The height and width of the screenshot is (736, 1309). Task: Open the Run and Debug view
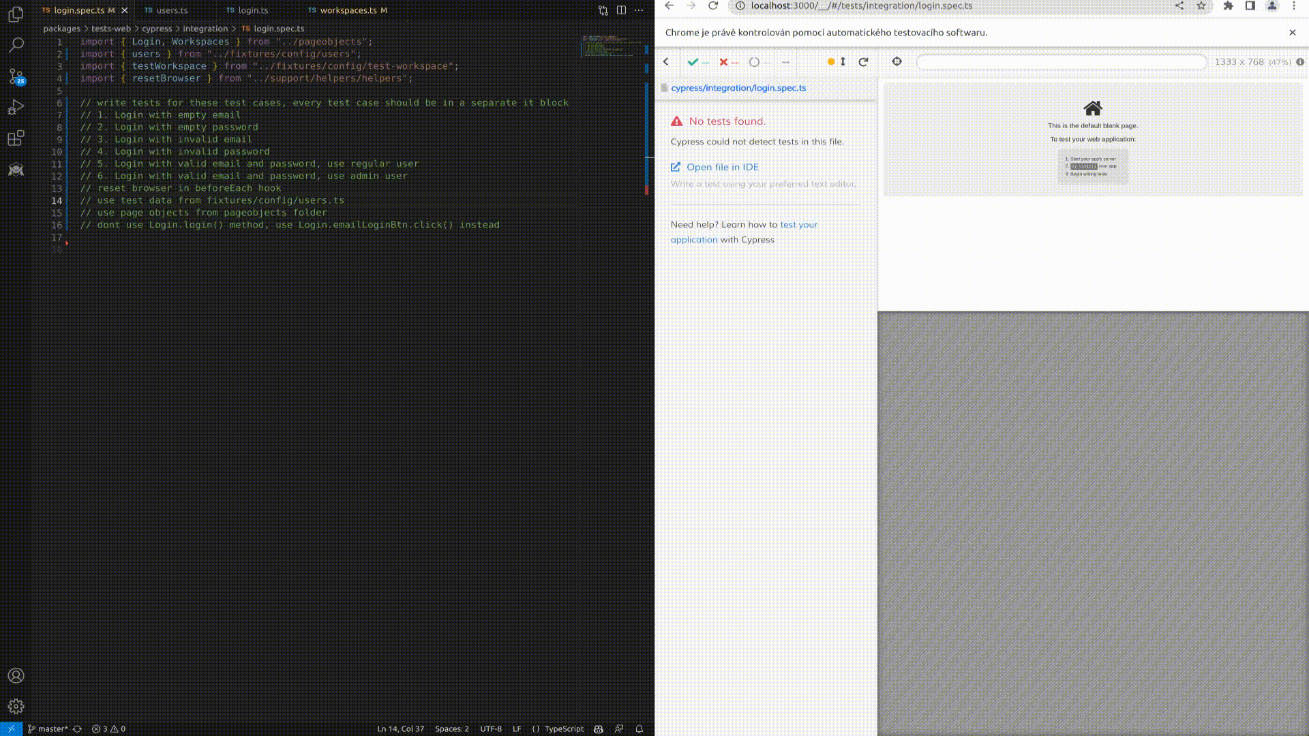[16, 108]
